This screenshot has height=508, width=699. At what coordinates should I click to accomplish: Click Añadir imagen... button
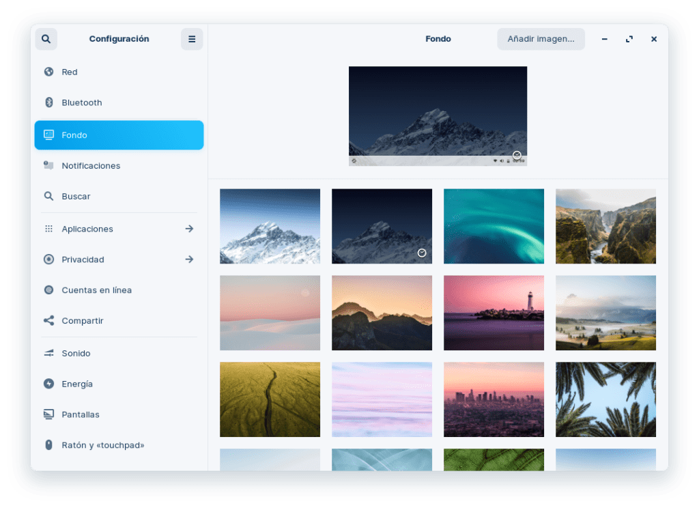541,39
